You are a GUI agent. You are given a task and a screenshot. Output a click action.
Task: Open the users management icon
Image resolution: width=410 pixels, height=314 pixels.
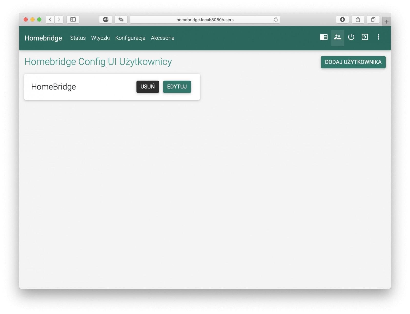tap(337, 37)
